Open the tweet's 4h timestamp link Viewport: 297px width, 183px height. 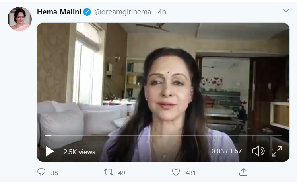(162, 12)
